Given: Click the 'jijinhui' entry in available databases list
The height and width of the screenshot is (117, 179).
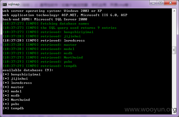Looking at the screenshot, I should tap(15, 79).
